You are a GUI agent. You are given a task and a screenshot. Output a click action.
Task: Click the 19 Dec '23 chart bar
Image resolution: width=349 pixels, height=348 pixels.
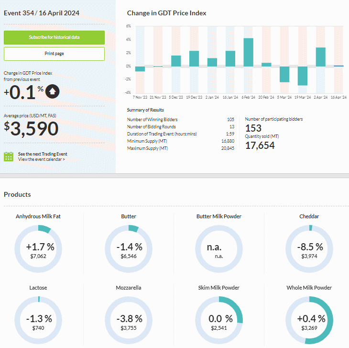click(194, 58)
